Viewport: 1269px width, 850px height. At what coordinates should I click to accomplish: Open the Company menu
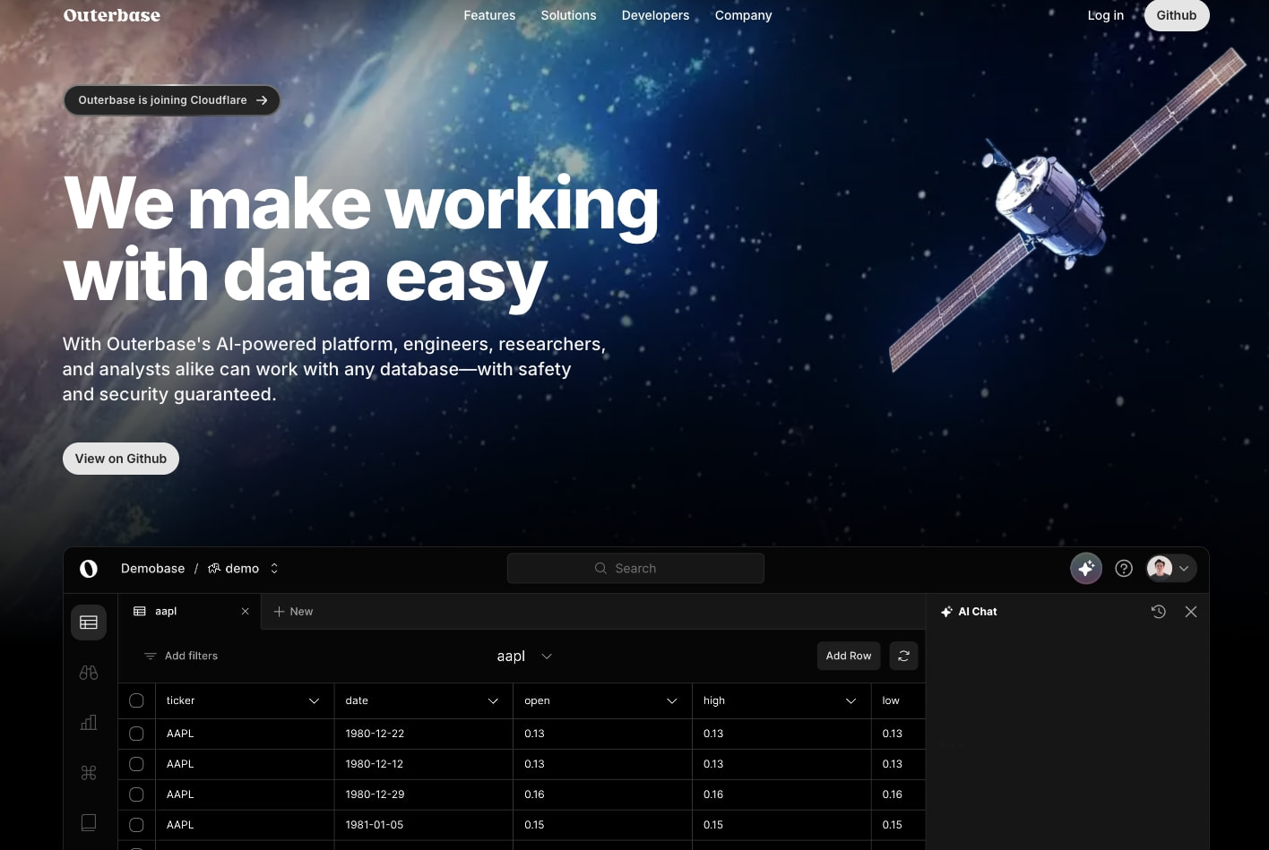pos(743,15)
